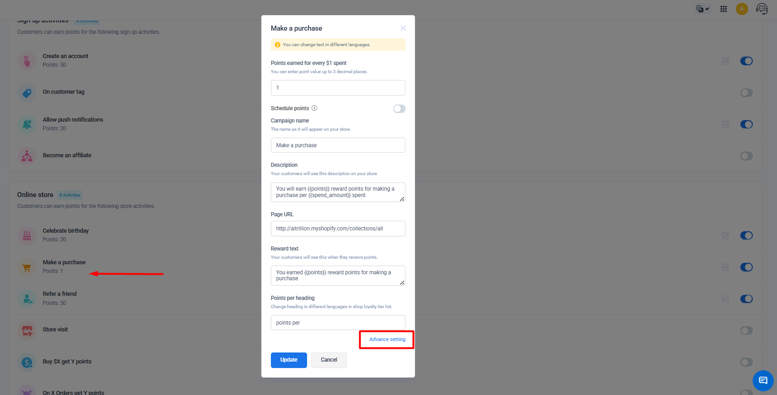Click the Refer a friend edit icon

click(725, 299)
